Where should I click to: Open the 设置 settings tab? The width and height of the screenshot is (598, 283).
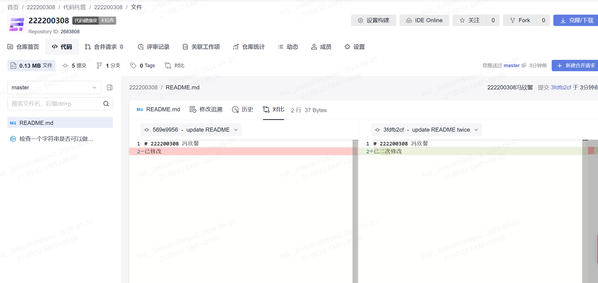click(355, 47)
